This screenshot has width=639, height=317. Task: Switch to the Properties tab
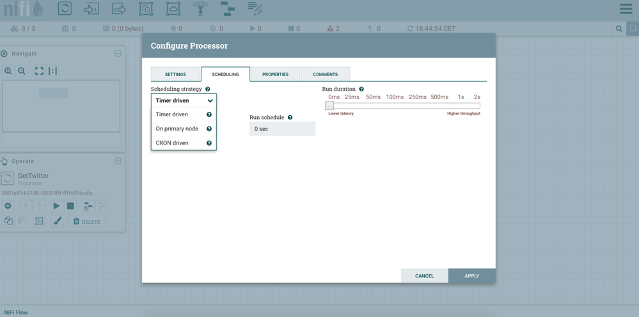tap(275, 74)
